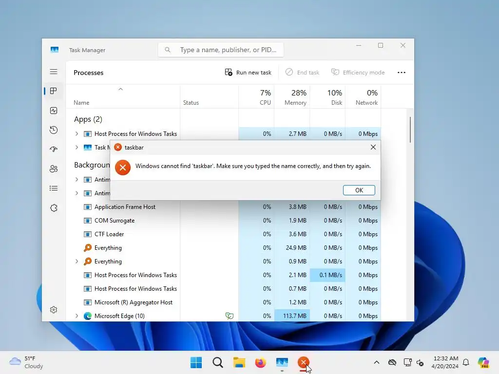The image size is (499, 374).
Task: Select the Microsoft (R) Aggregator Host process
Action: pyautogui.click(x=223, y=302)
